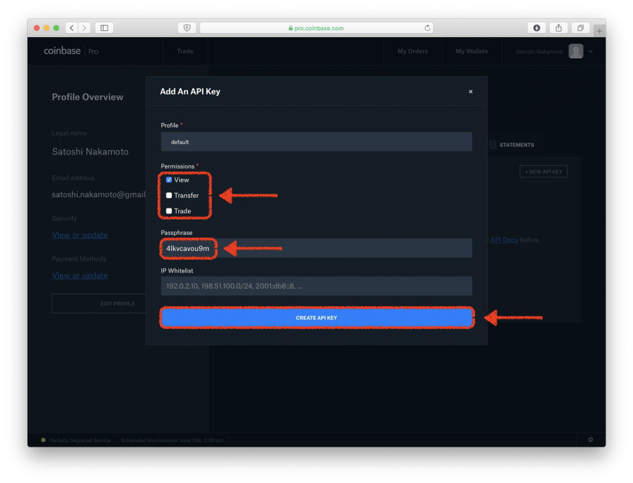Viewport: 633px width, 483px height.
Task: Toggle the Safari sidebar icon
Action: pyautogui.click(x=104, y=28)
